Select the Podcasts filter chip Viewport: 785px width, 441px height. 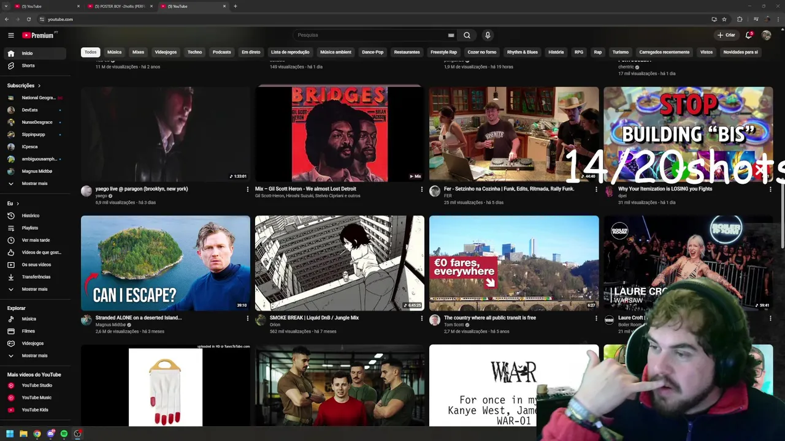(x=221, y=52)
